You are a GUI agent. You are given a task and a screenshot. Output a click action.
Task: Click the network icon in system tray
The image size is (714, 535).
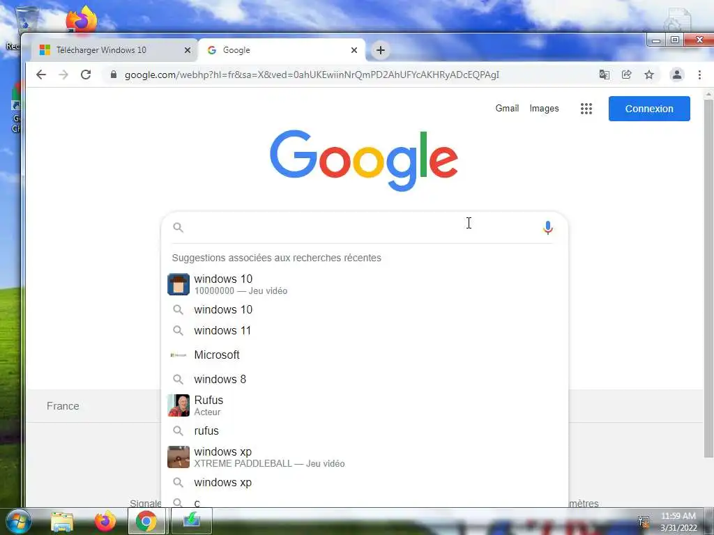(x=643, y=522)
